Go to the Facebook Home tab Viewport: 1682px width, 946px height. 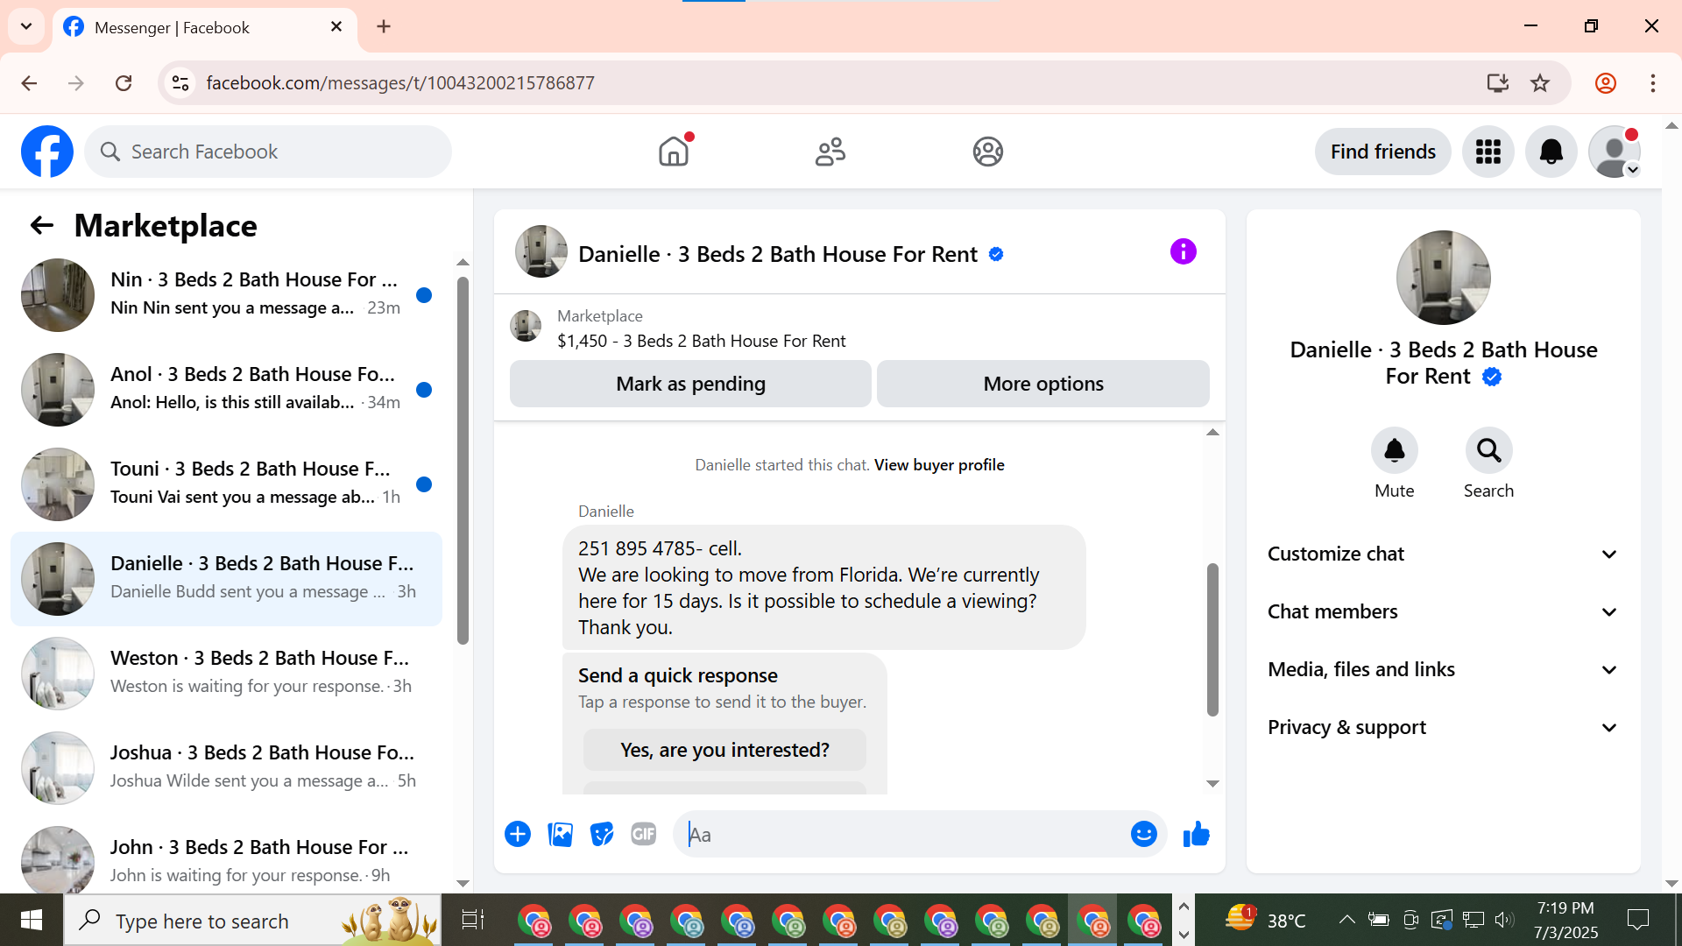pos(674,152)
